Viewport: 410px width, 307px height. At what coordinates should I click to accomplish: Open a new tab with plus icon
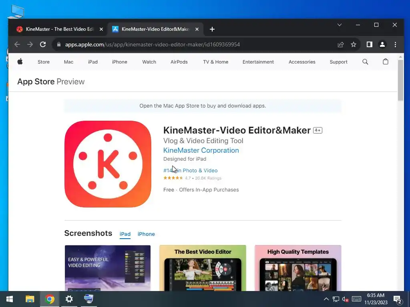click(212, 29)
